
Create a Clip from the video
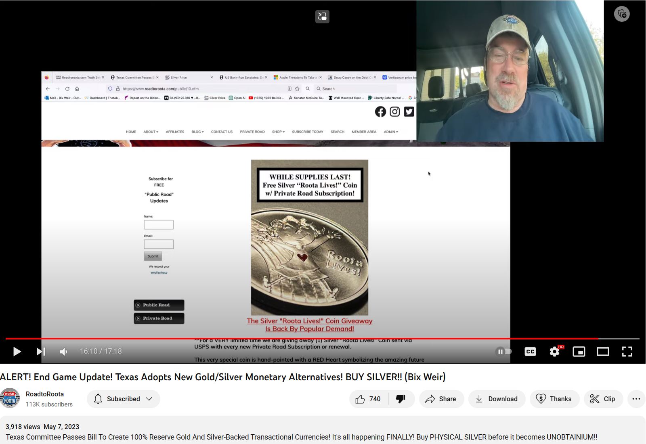click(602, 399)
